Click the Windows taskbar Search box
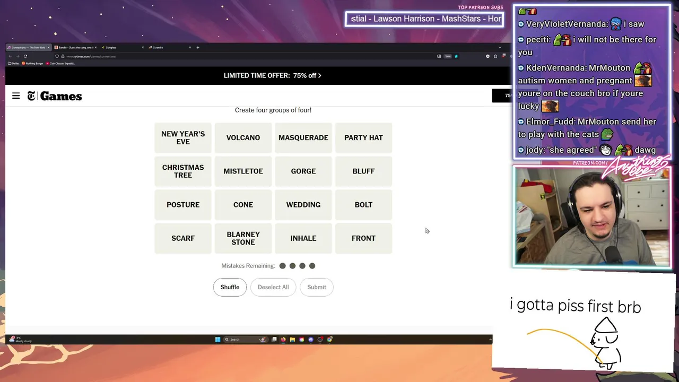 [x=245, y=340]
